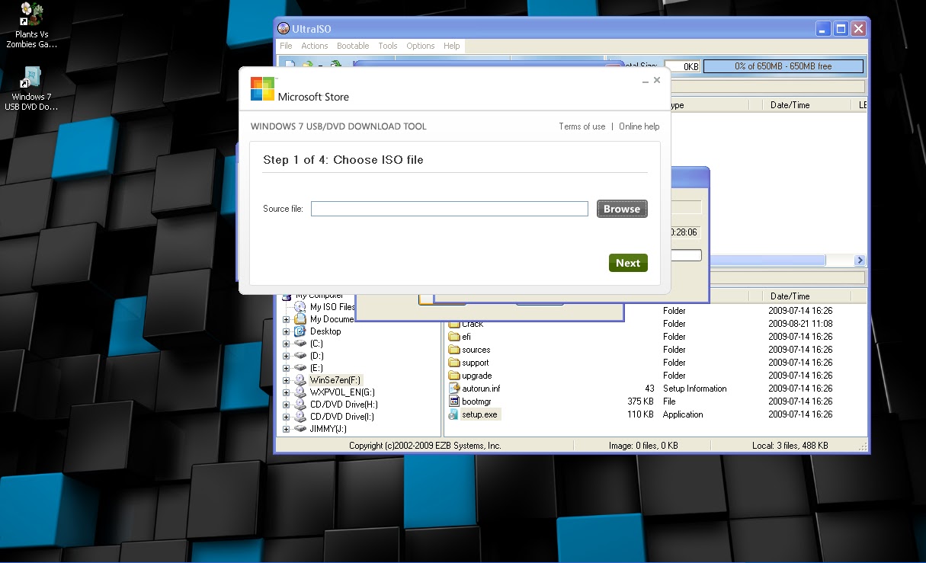
Task: Click the Total Size 0KB field
Action: 683,66
